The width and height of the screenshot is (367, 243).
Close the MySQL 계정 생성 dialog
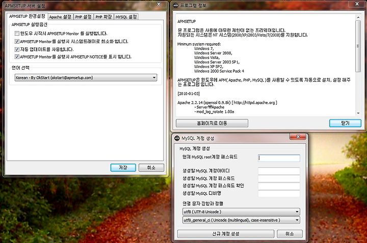pos(298,137)
